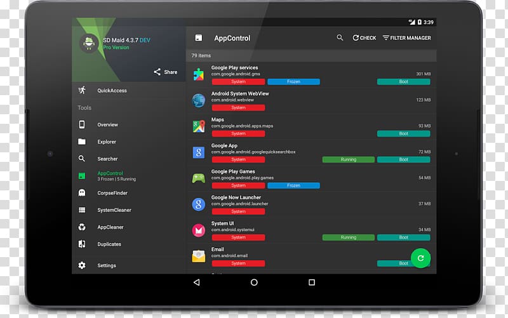Go to Overview menu entry

107,124
